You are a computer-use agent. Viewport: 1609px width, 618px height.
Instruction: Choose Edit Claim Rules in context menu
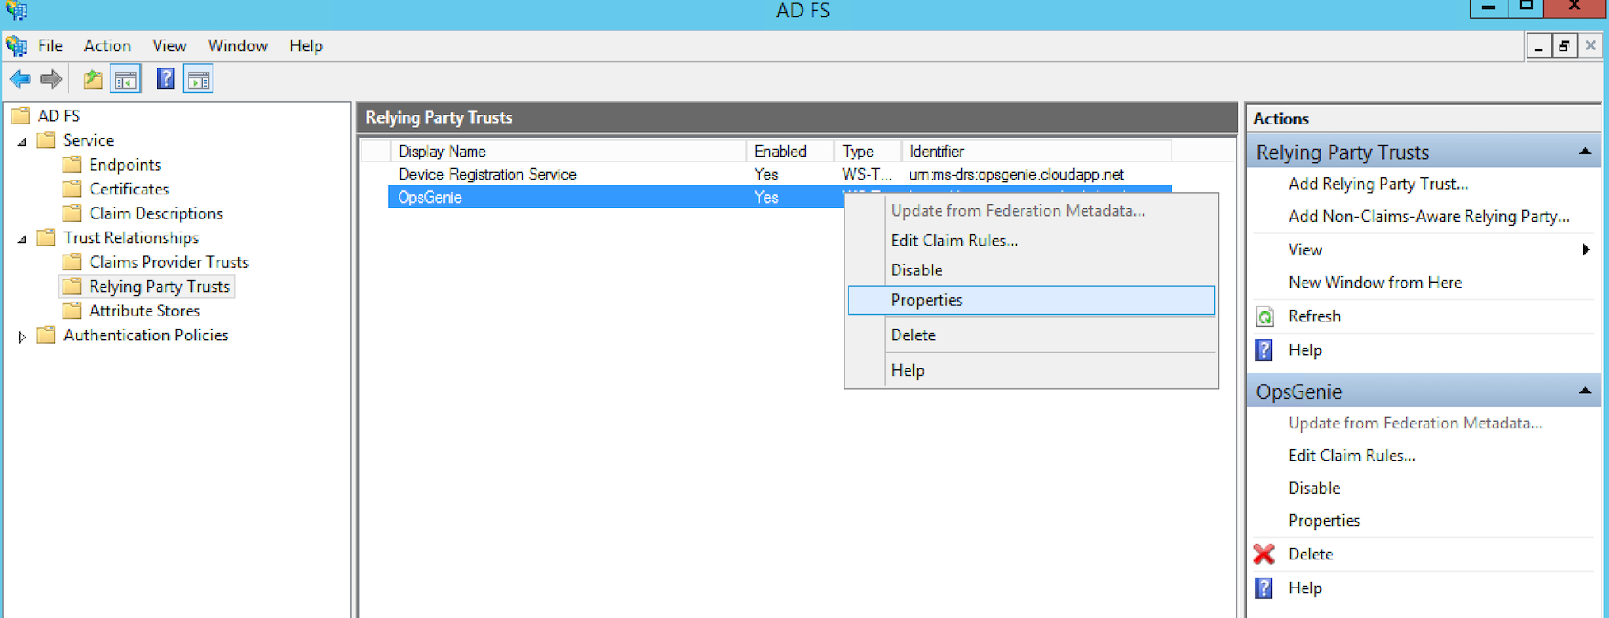[1031, 241]
